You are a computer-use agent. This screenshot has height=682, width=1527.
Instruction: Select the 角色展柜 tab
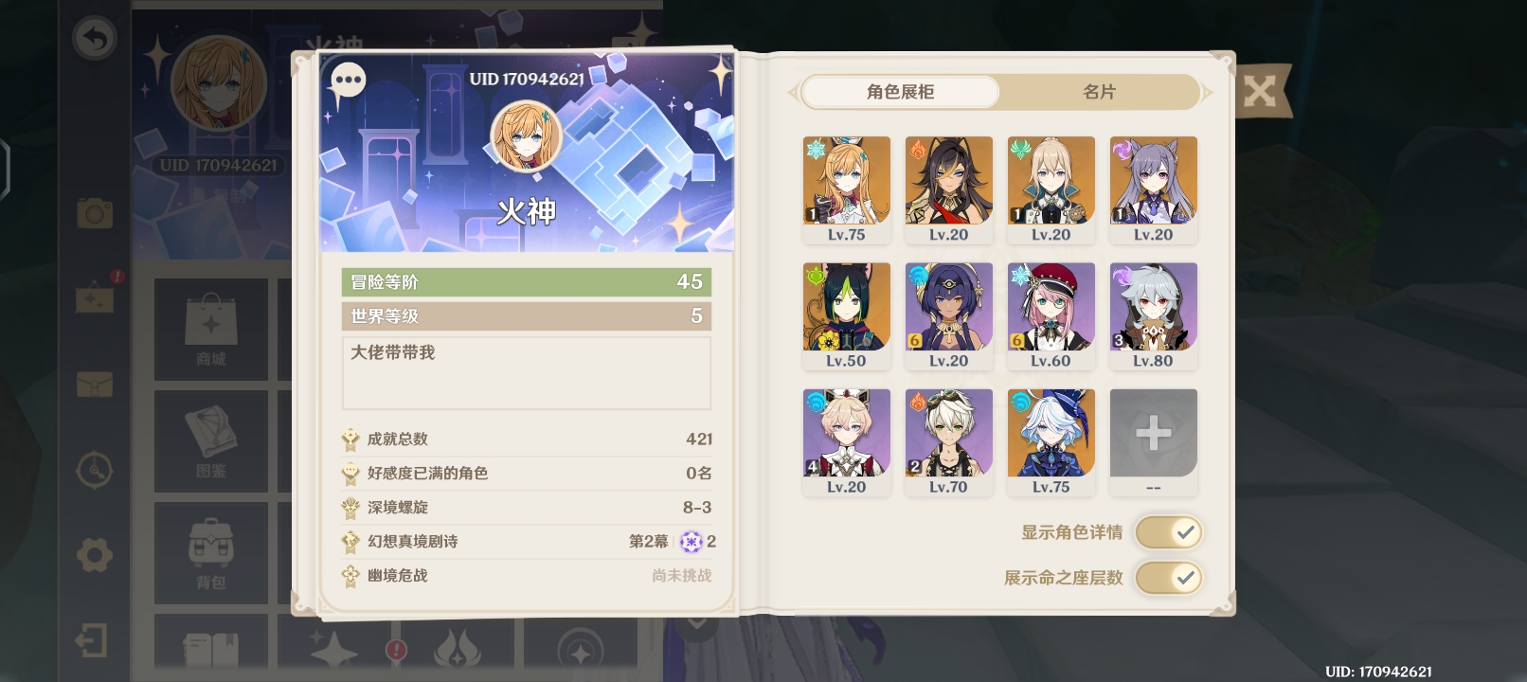pyautogui.click(x=900, y=92)
